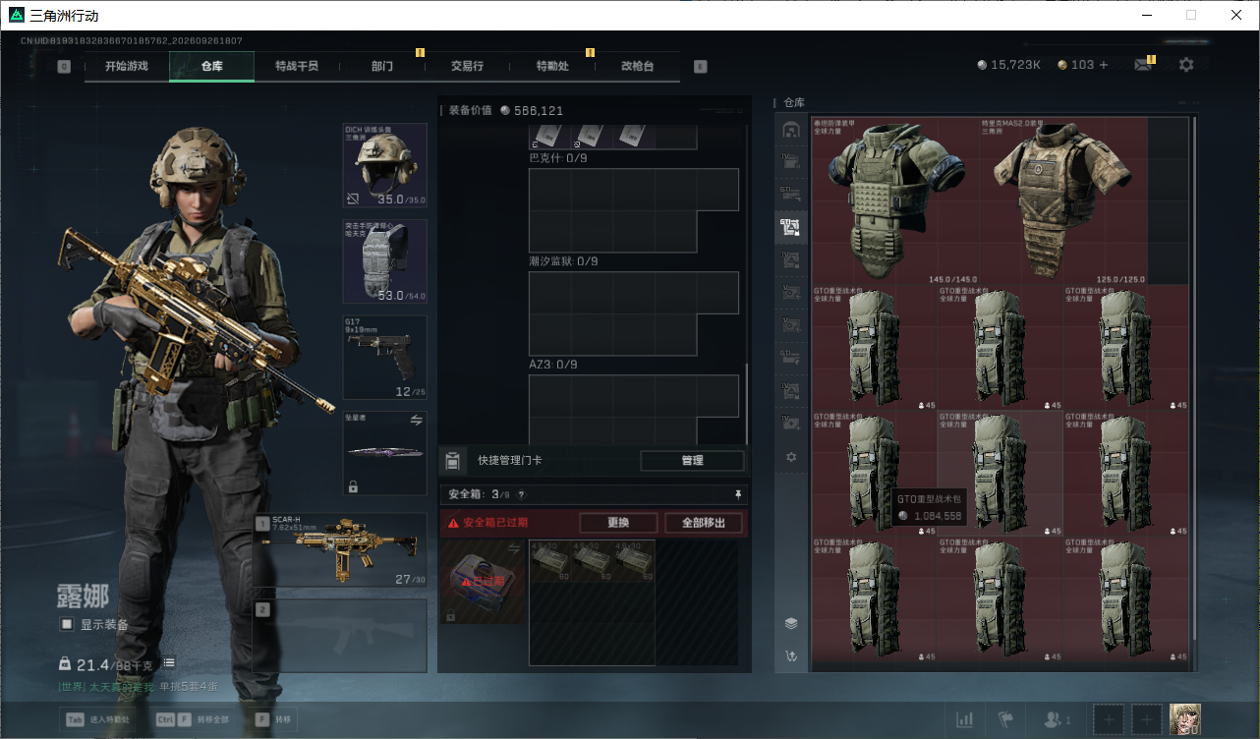Click the lock icon next to 21.4 weight

click(x=65, y=663)
